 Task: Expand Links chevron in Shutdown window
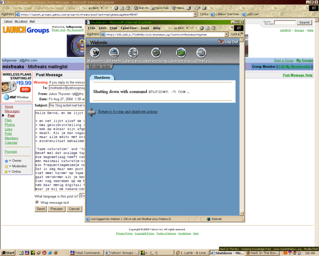242,33
